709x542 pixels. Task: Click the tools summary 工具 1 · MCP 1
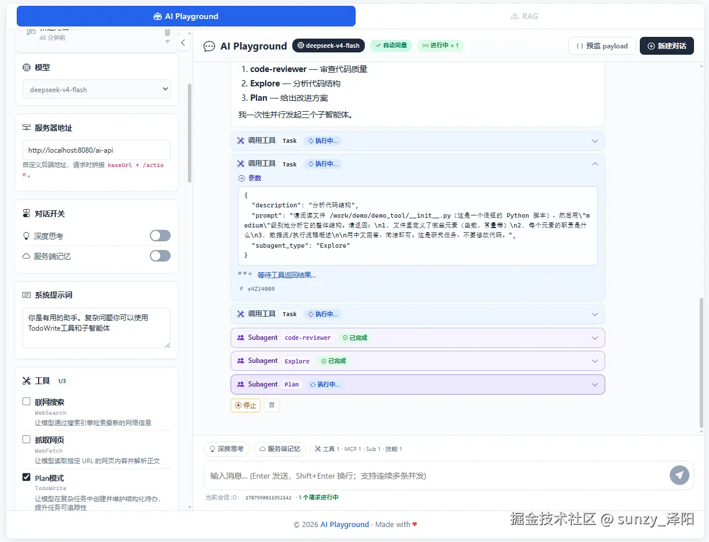click(358, 449)
